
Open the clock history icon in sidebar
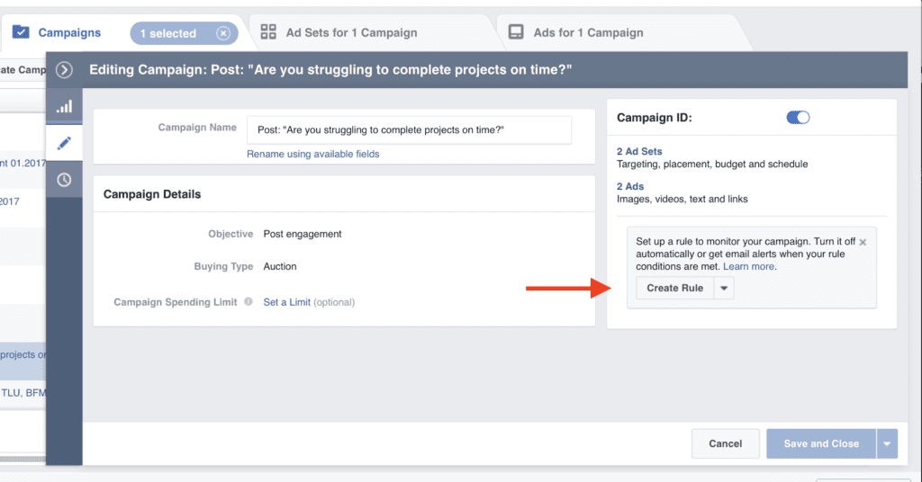point(64,180)
